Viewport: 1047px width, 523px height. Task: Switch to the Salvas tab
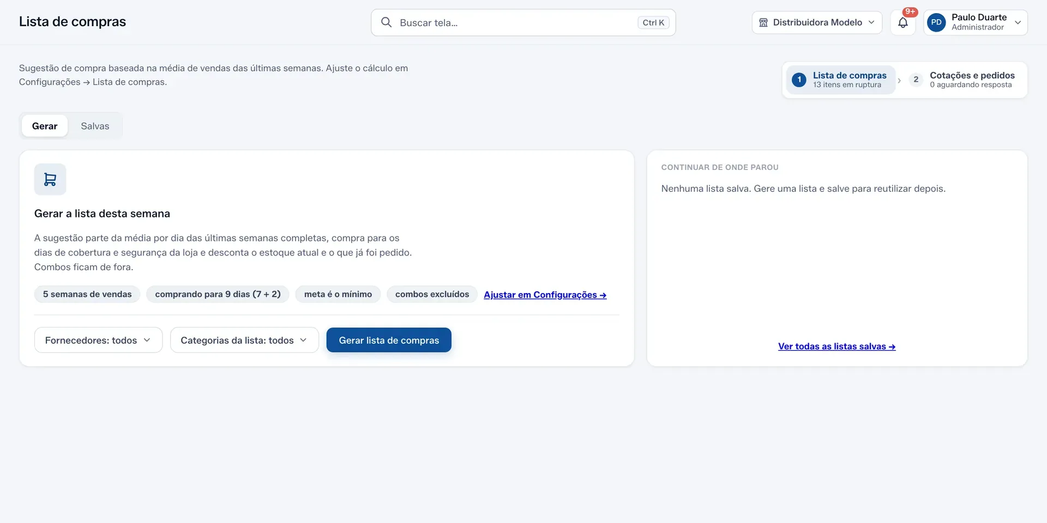(95, 126)
